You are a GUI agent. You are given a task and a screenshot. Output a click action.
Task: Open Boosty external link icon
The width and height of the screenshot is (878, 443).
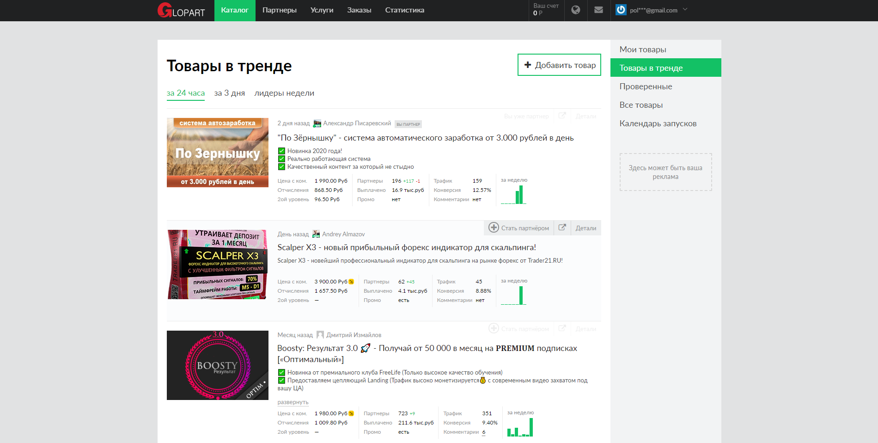(x=562, y=328)
